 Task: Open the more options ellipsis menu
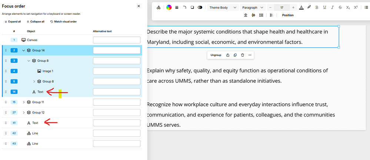click(250, 55)
